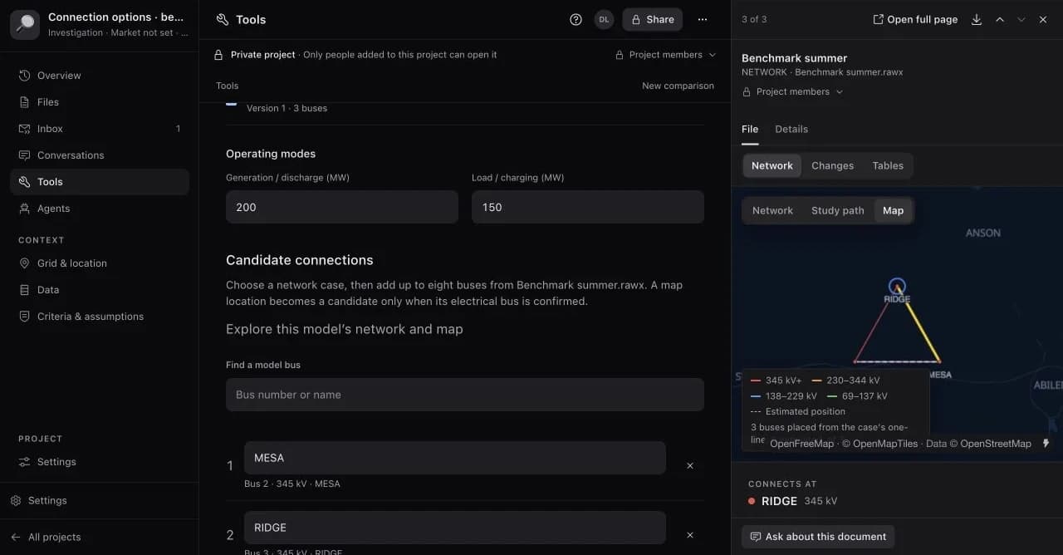Screen dimensions: 1063x555
Task: Click the 69–137 kV legend entry
Action: click(857, 396)
